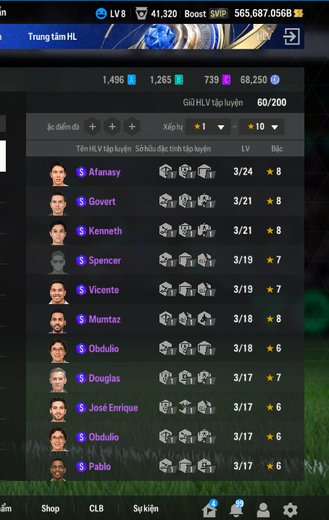Image resolution: width=329 pixels, height=520 pixels.
Task: Click the gold coin currency icon
Action: 299,13
